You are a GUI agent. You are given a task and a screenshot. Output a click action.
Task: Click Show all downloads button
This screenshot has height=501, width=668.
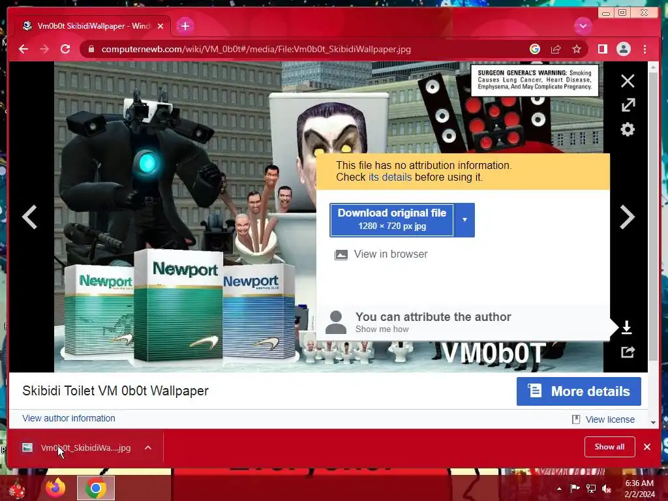point(610,447)
